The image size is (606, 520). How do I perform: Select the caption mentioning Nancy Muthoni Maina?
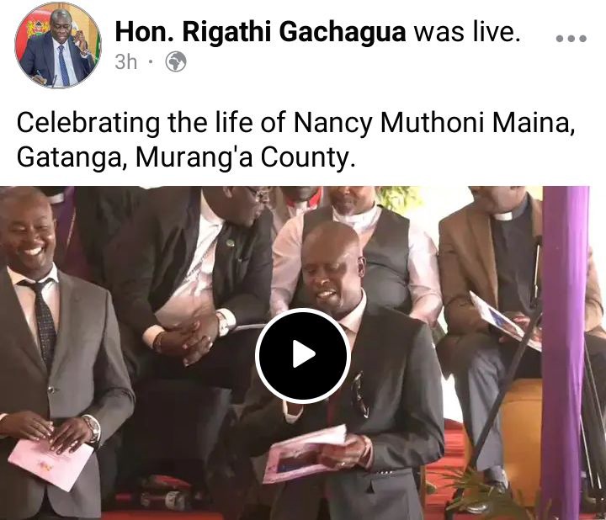click(295, 140)
